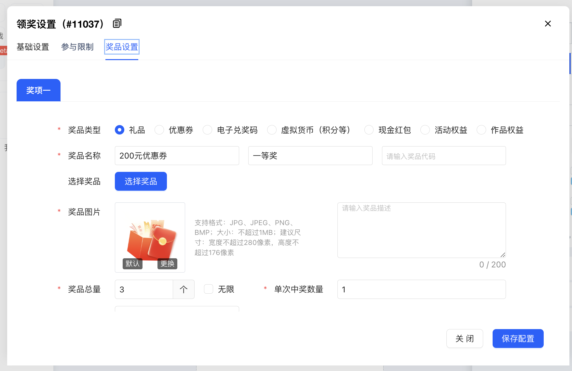Choose 作品权益 radio button

(481, 130)
